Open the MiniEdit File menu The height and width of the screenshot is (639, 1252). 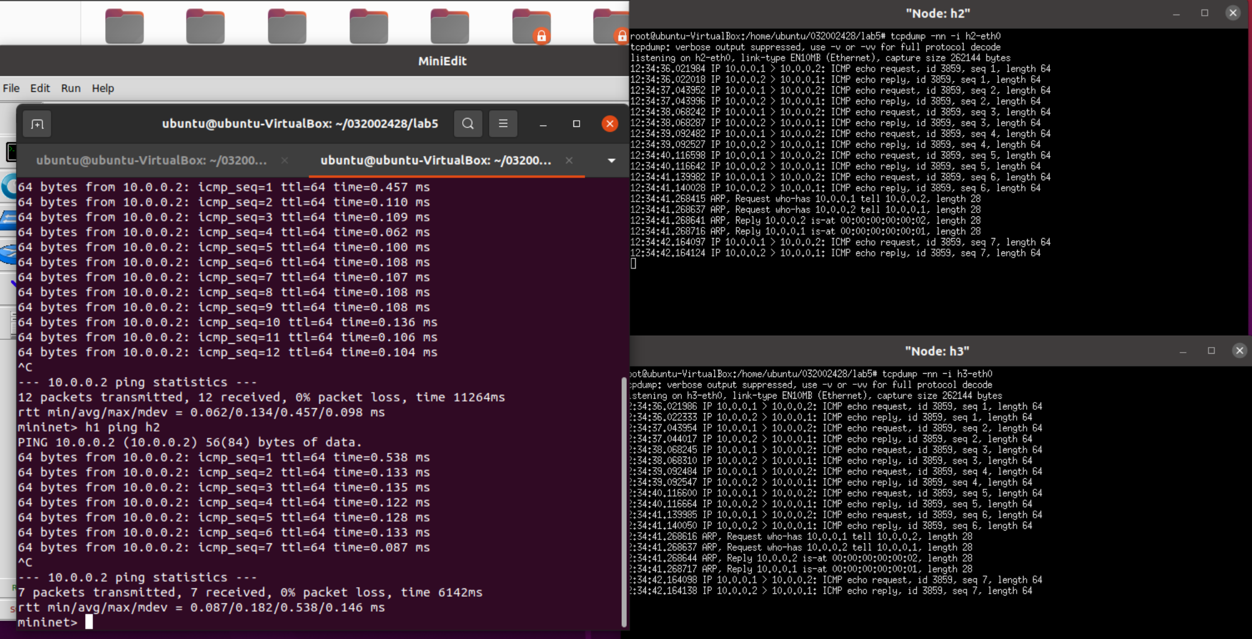tap(11, 88)
